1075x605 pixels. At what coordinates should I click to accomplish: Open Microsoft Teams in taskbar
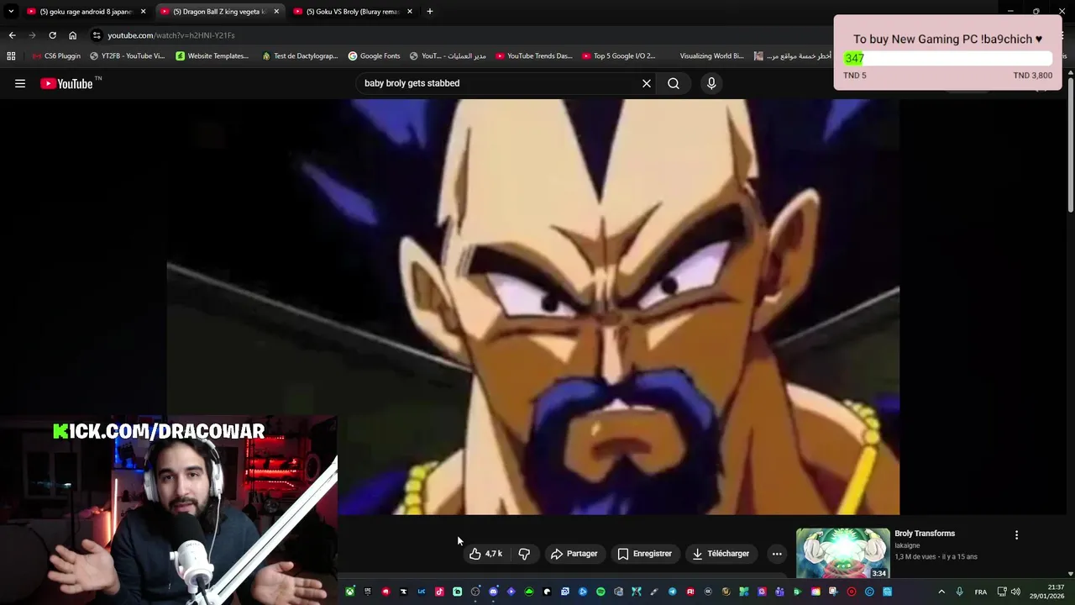780,592
